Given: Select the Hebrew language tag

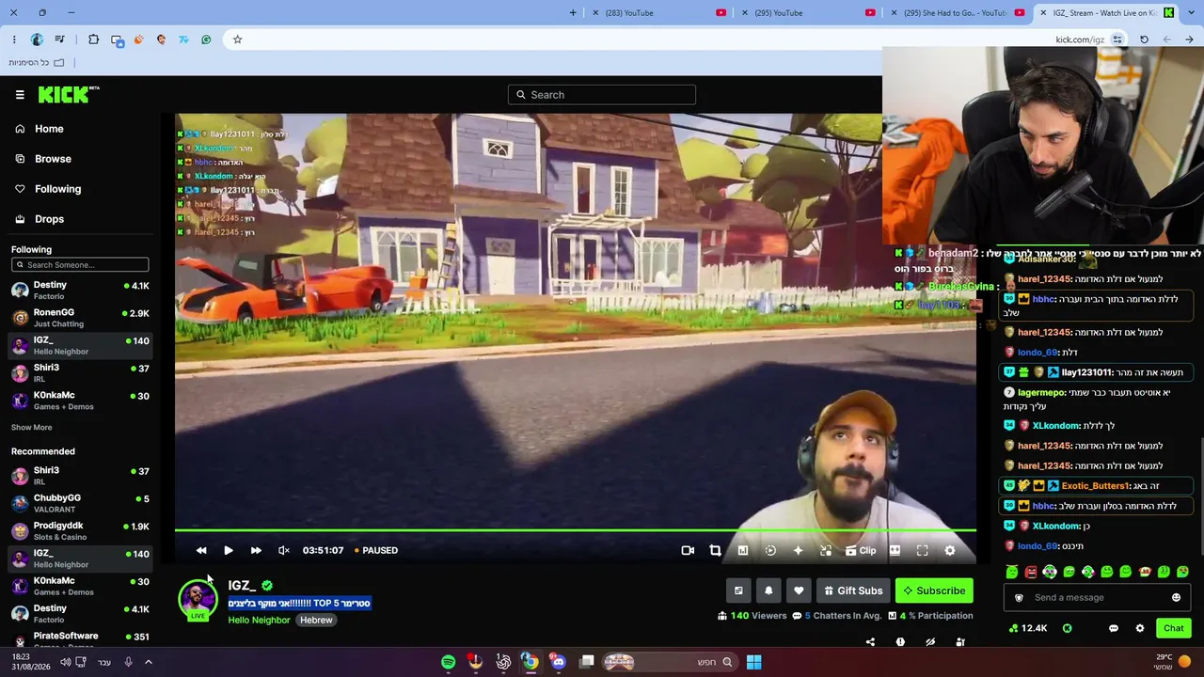Looking at the screenshot, I should point(316,621).
